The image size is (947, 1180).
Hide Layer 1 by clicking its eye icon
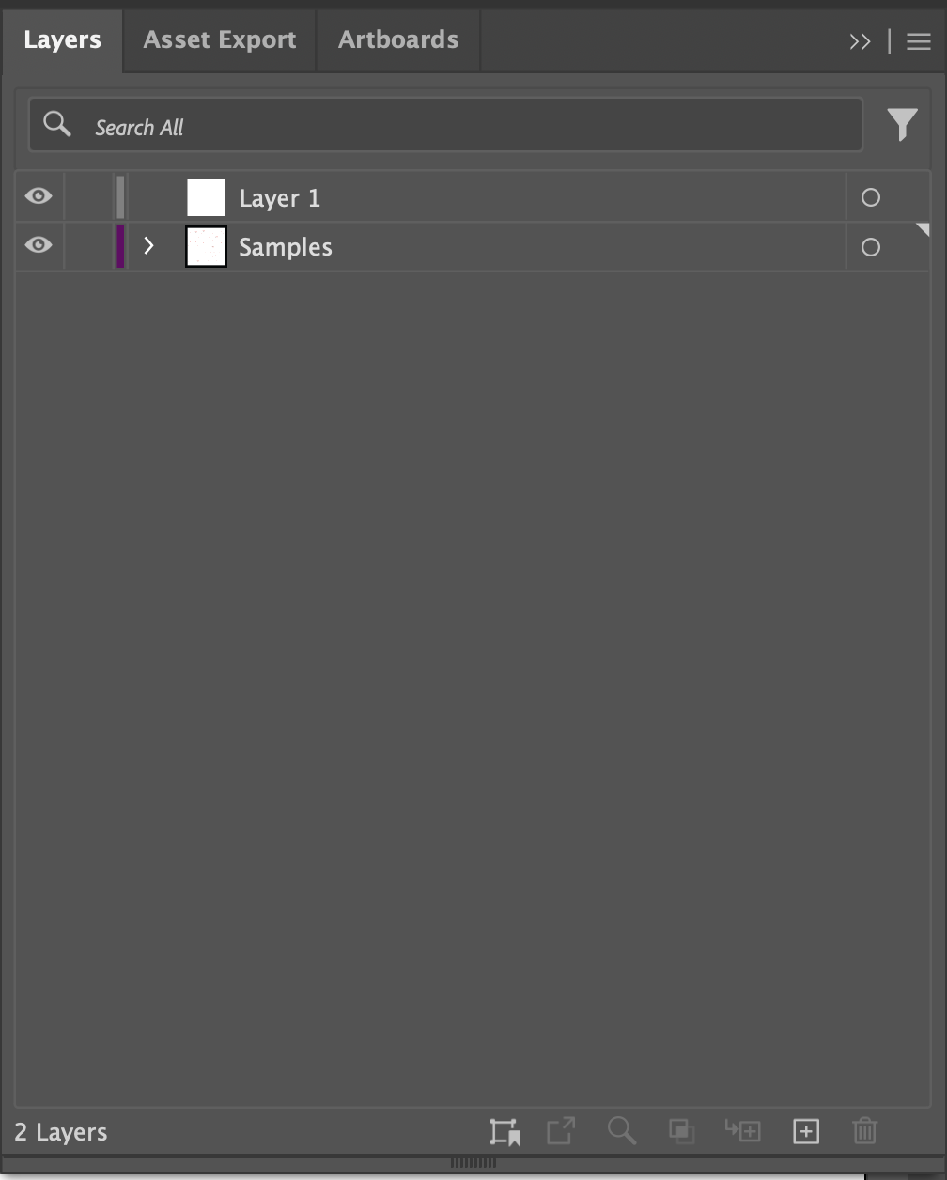(39, 196)
